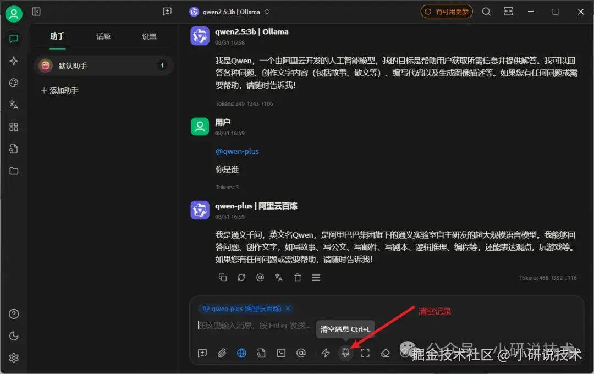This screenshot has width=594, height=374.
Task: Click the 用户 sender name
Action: coord(223,122)
